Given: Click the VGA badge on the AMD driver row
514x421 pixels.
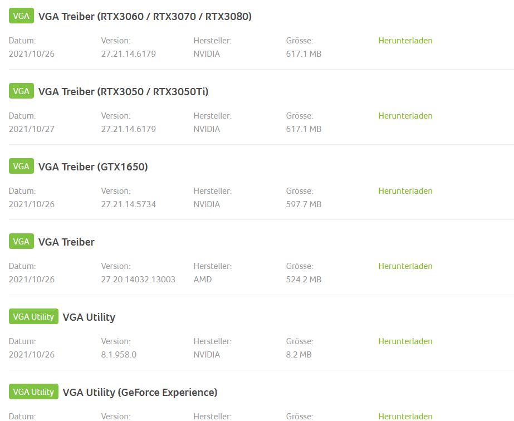Looking at the screenshot, I should 21,242.
